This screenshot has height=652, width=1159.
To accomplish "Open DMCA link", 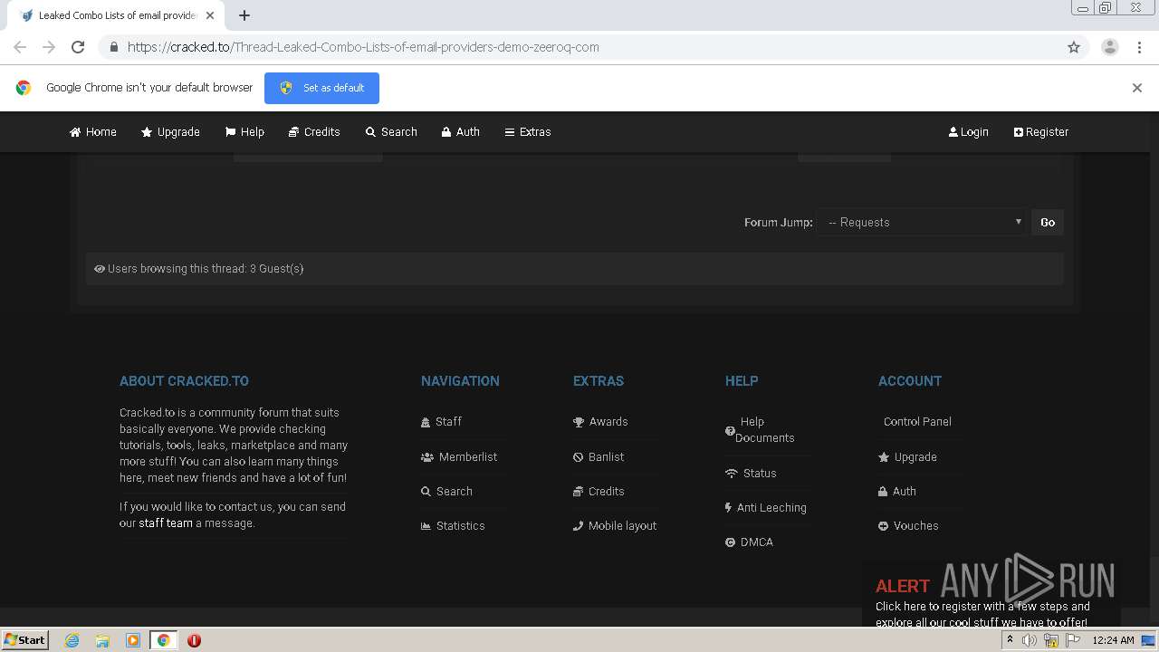I will [x=757, y=542].
